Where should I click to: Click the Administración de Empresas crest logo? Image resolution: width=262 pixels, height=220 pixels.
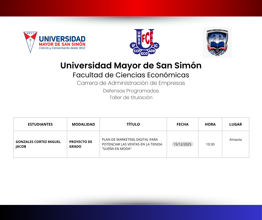pyautogui.click(x=217, y=42)
